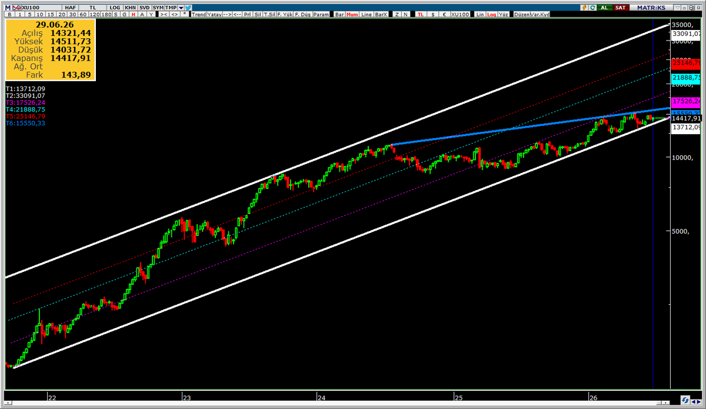The height and width of the screenshot is (409, 706).
Task: Select the A monthly period
Action: click(x=142, y=14)
